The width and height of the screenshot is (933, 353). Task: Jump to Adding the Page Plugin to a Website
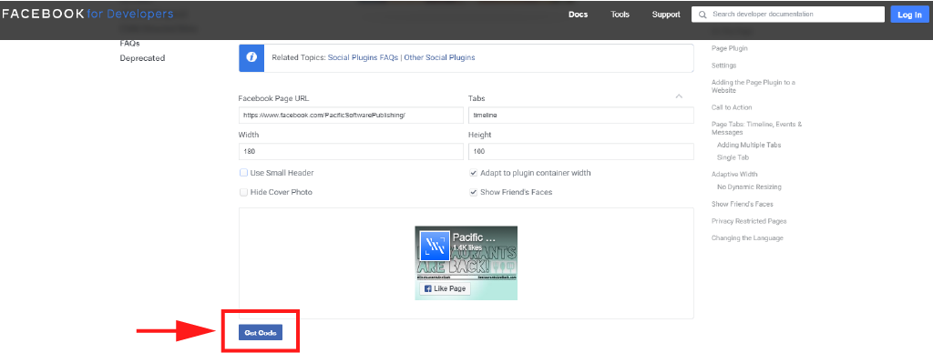click(x=754, y=86)
